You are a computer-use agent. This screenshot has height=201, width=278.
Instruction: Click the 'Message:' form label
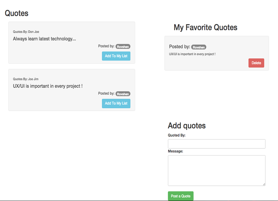(x=175, y=151)
